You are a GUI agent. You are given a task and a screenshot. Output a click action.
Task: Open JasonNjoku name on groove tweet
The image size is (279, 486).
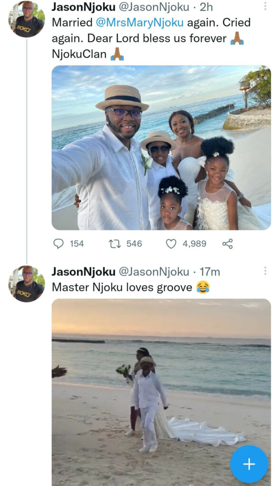tap(84, 271)
